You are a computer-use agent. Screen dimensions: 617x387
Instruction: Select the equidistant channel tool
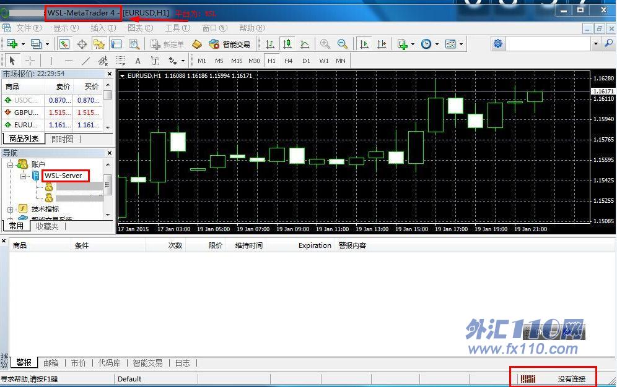click(x=103, y=61)
